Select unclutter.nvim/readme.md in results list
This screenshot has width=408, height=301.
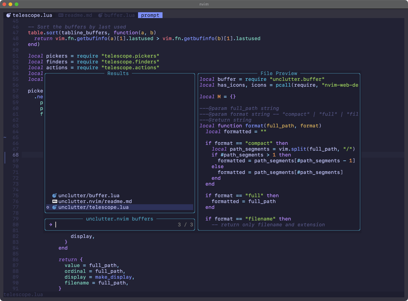point(120,201)
